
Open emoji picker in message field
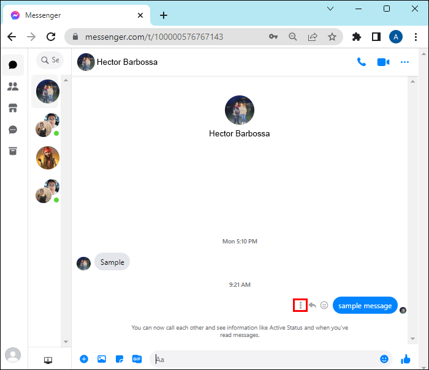pyautogui.click(x=384, y=359)
